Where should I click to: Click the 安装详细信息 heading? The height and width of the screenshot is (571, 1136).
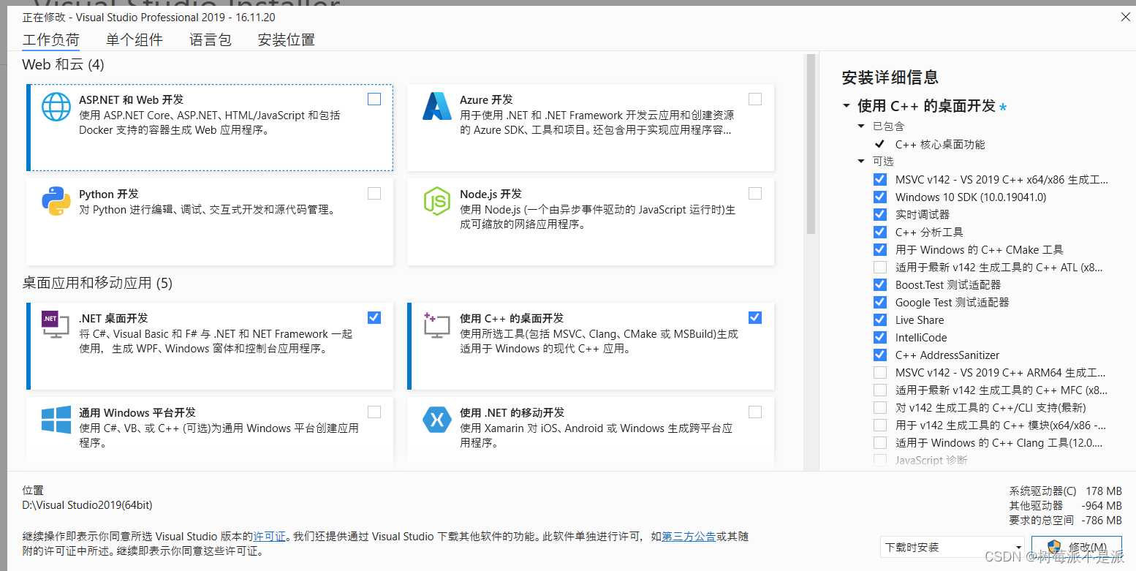pyautogui.click(x=890, y=77)
